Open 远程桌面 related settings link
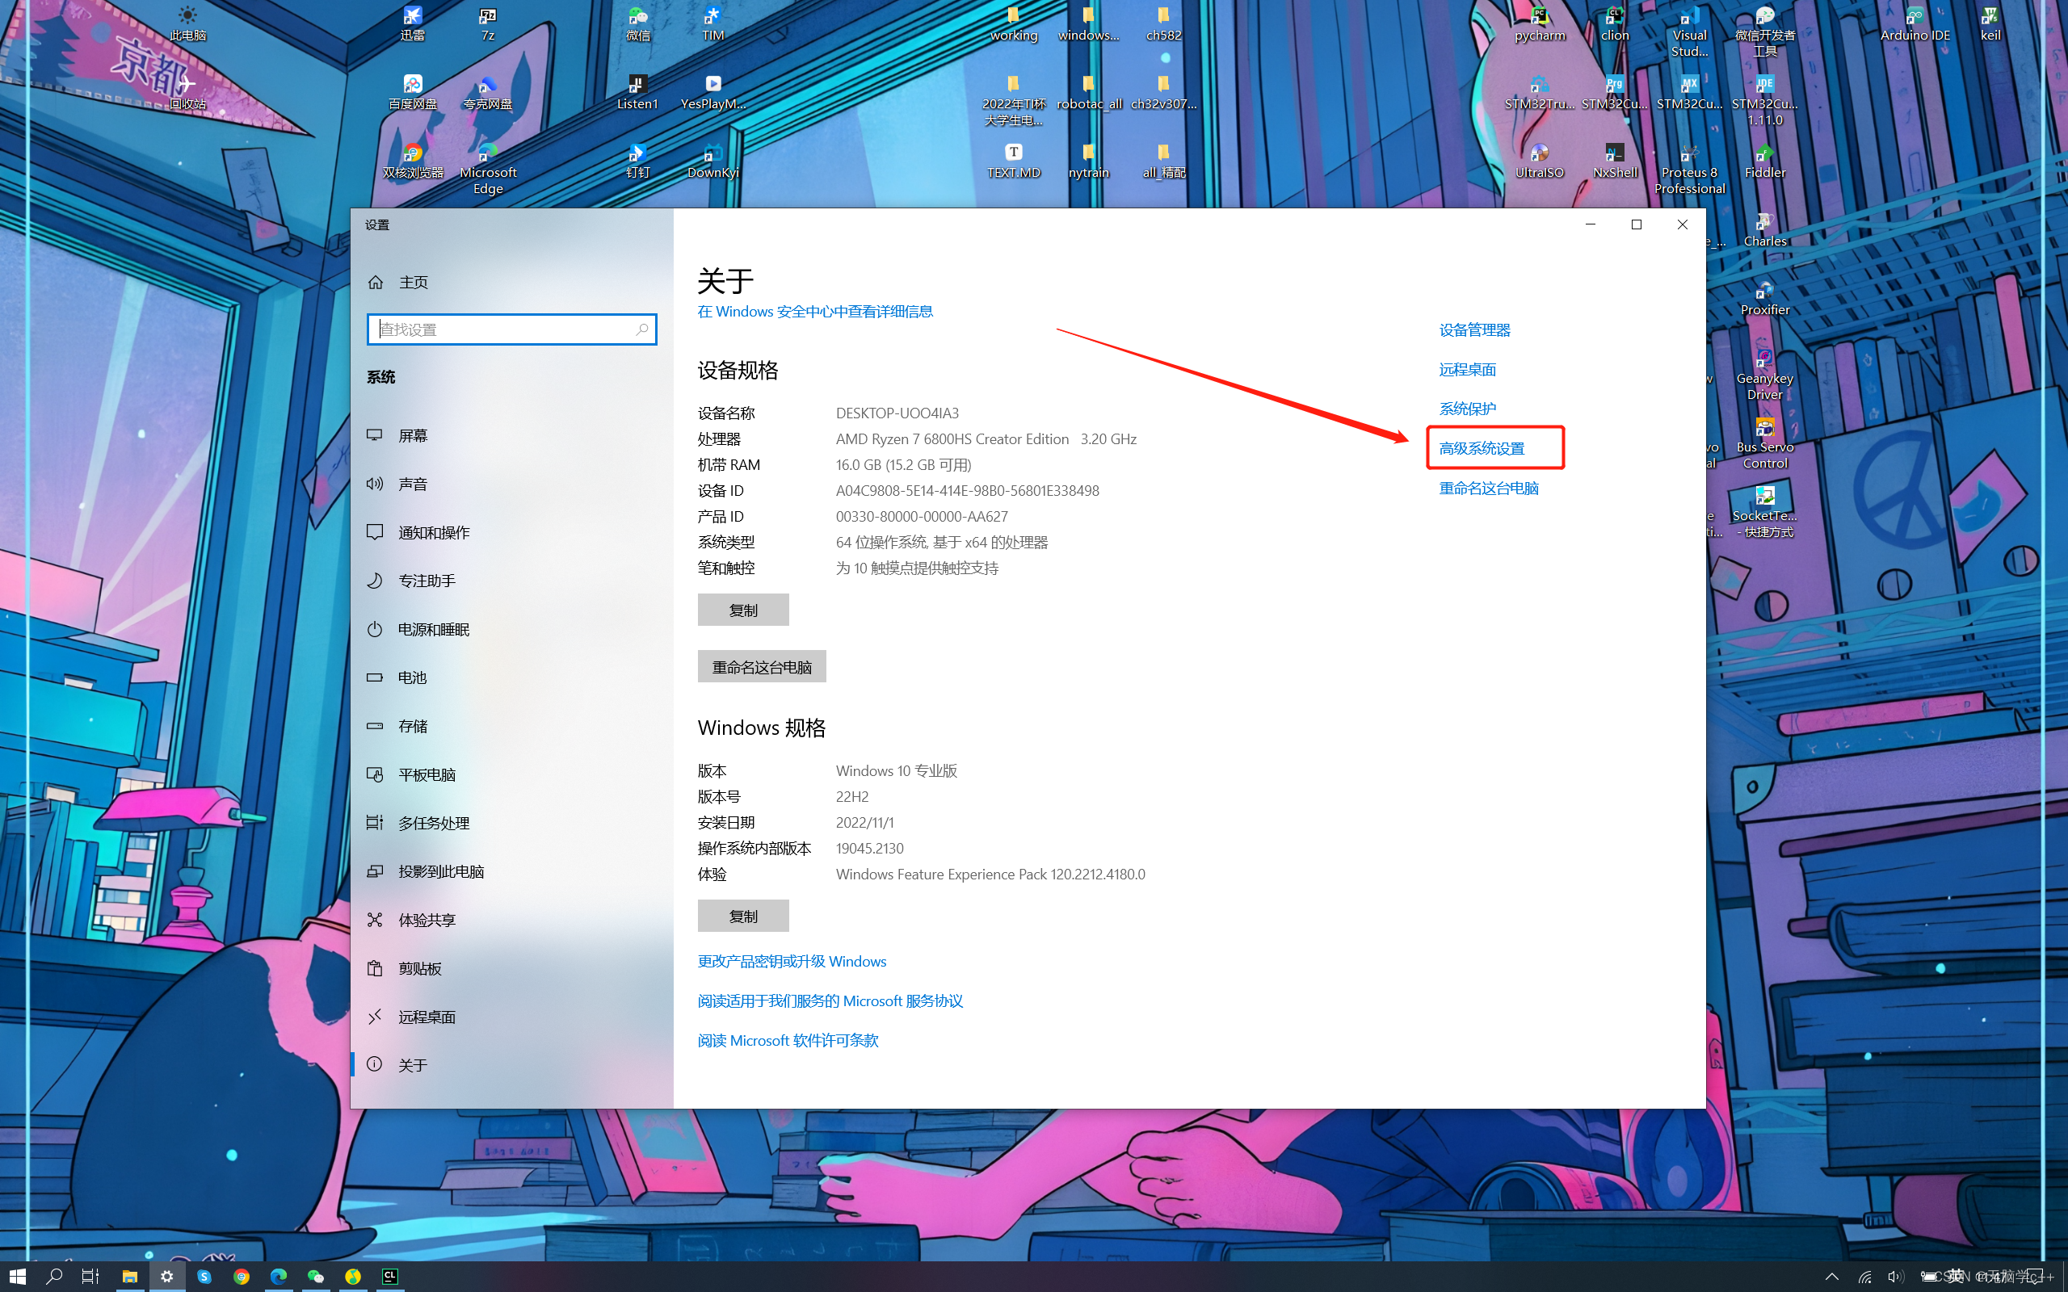The height and width of the screenshot is (1292, 2068). 1467,369
